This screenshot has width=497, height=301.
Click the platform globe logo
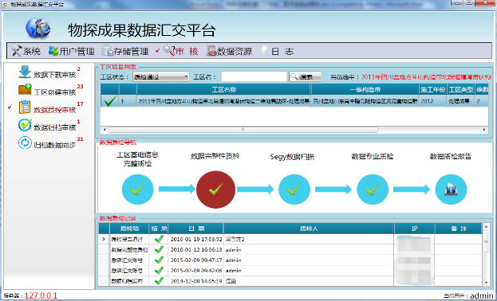click(37, 28)
